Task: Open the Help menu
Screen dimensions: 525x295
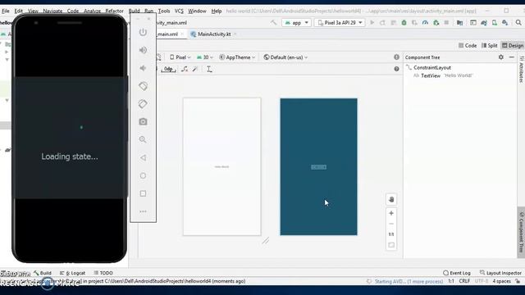Action: pos(217,11)
